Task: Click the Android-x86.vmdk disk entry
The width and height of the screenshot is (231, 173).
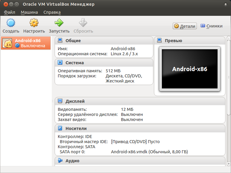Action: pos(149,152)
